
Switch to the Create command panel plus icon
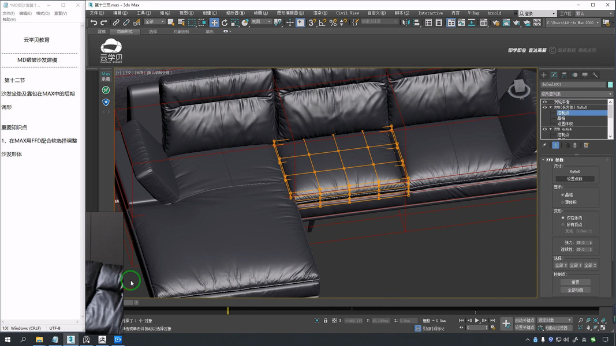point(544,75)
